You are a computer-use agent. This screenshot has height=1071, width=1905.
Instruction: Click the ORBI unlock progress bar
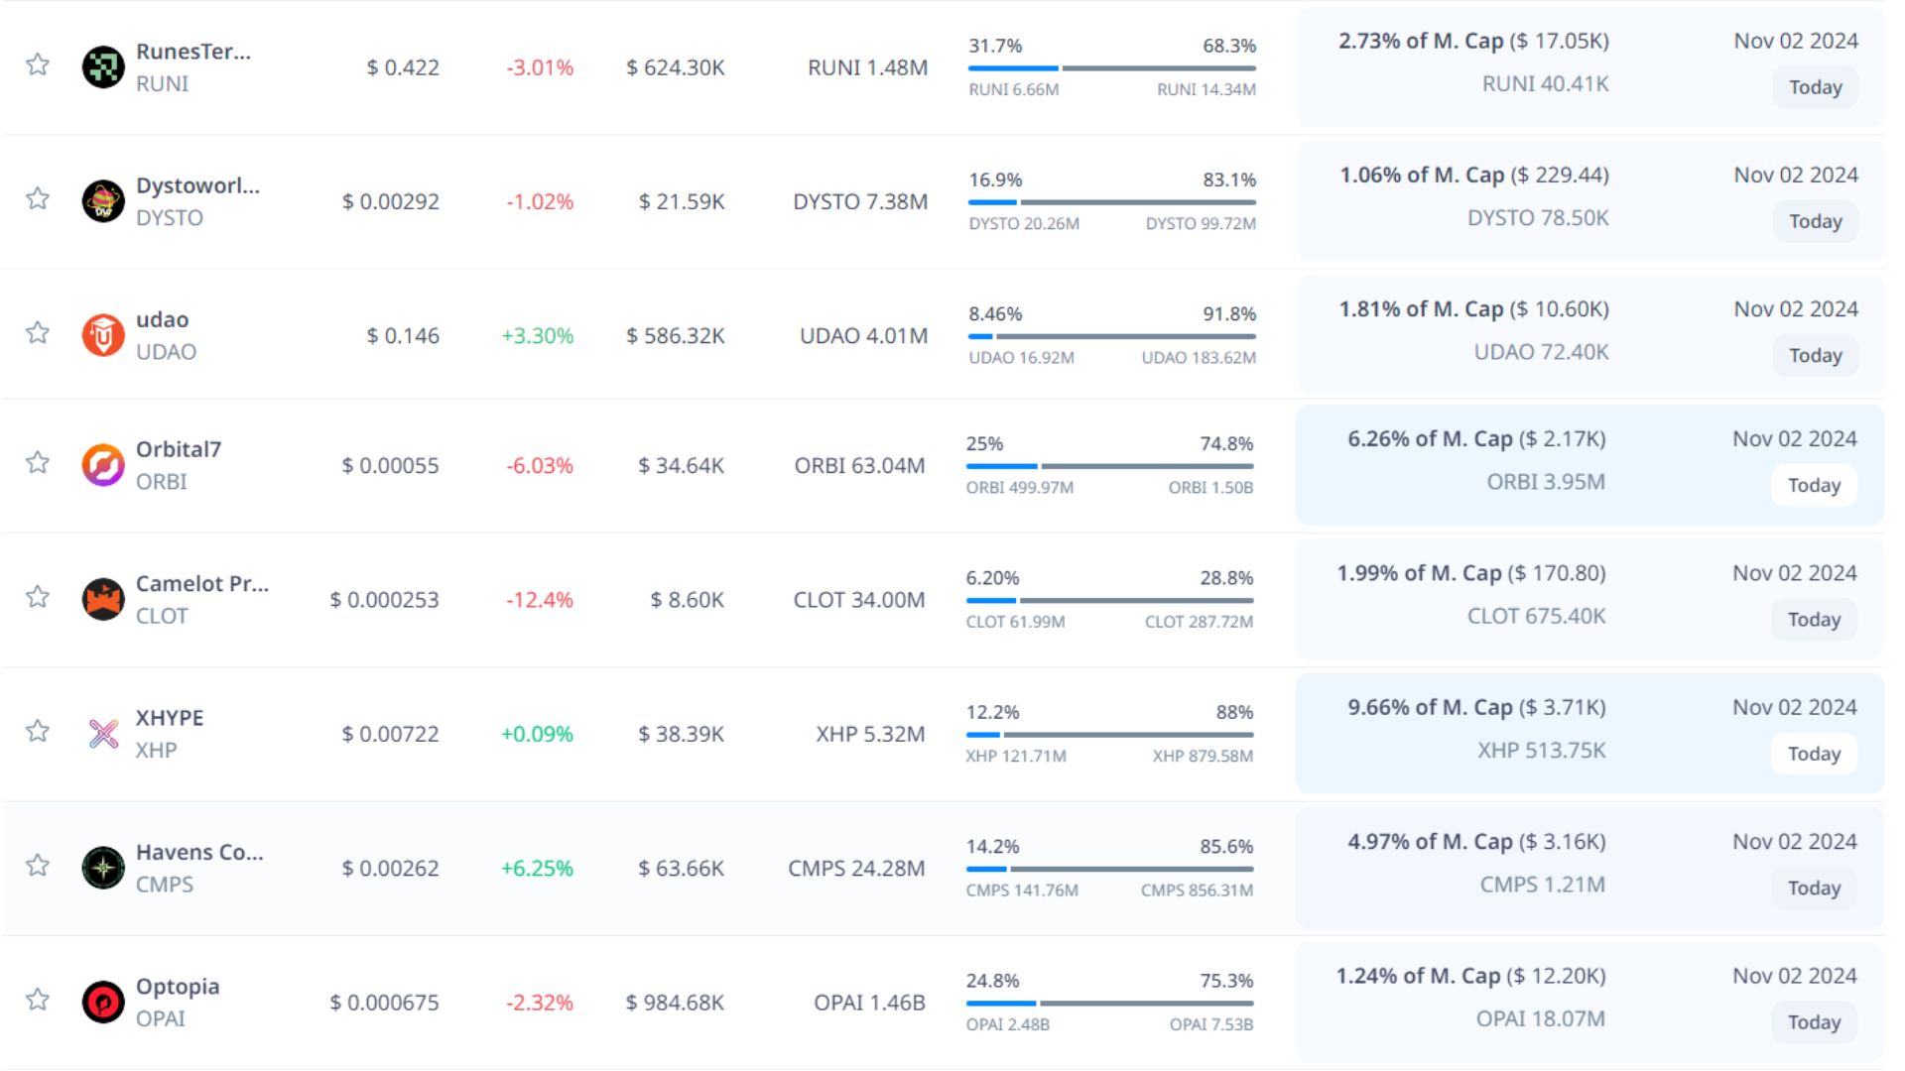[1109, 466]
